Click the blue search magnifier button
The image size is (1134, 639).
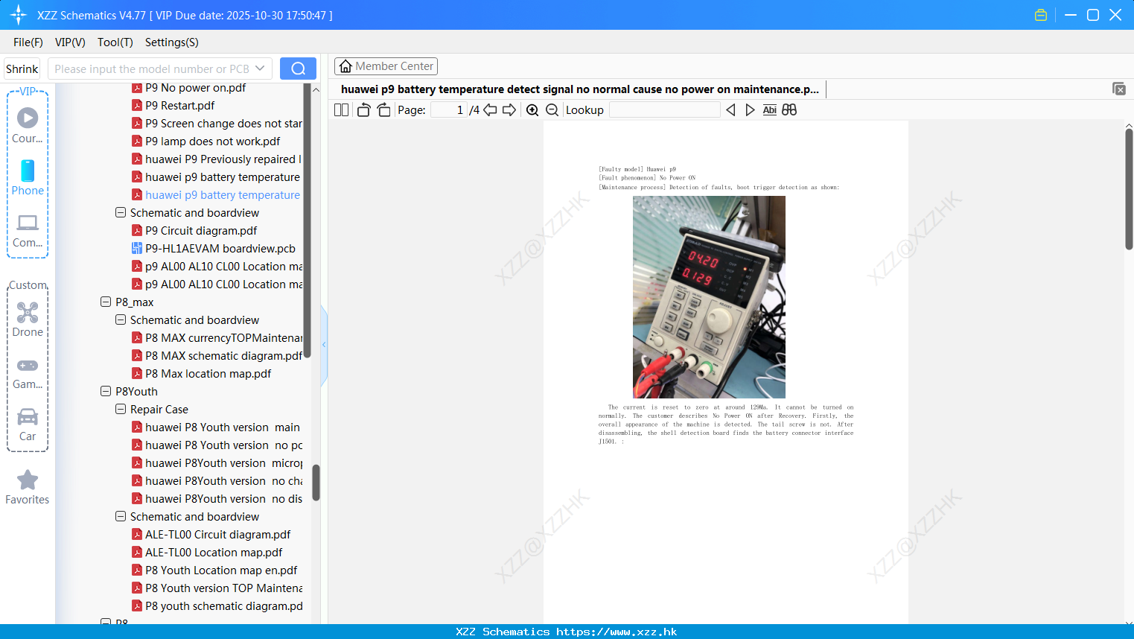pyautogui.click(x=298, y=69)
